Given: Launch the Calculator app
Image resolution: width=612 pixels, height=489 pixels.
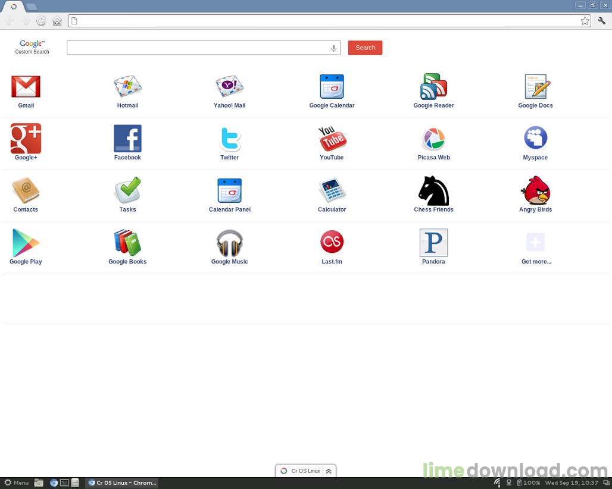Looking at the screenshot, I should (x=332, y=190).
